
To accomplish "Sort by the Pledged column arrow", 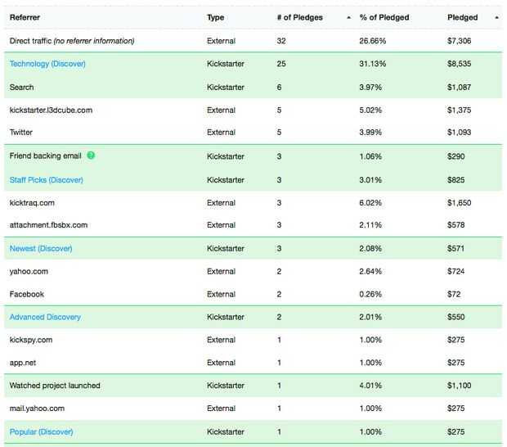I will pyautogui.click(x=497, y=17).
